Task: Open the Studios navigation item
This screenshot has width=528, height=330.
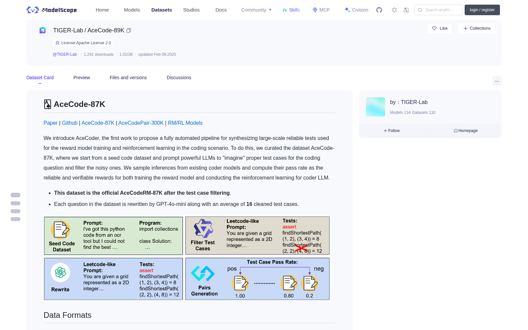Action: tap(191, 10)
